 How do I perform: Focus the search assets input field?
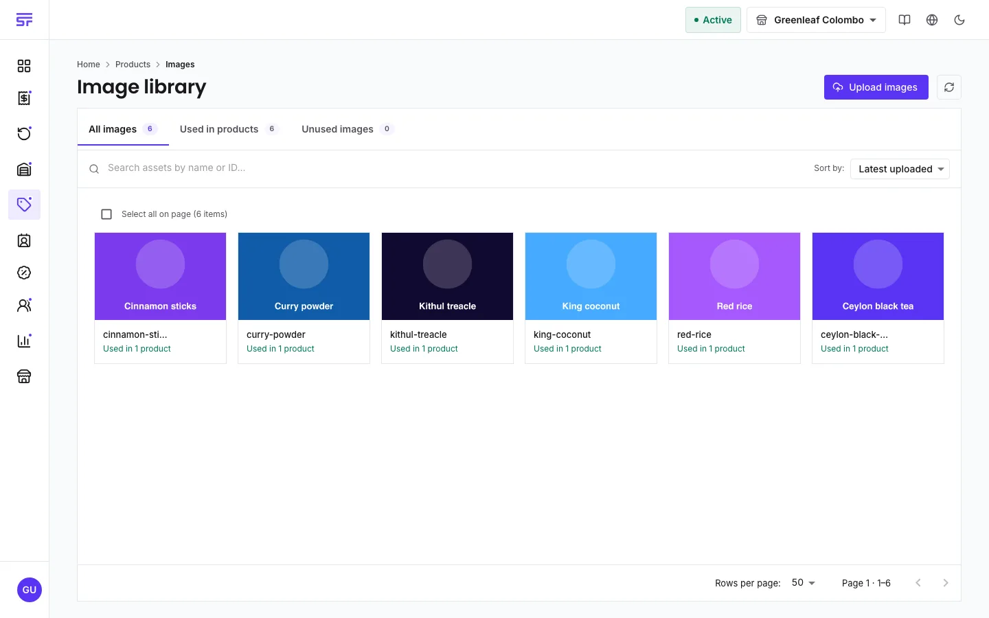(x=453, y=168)
